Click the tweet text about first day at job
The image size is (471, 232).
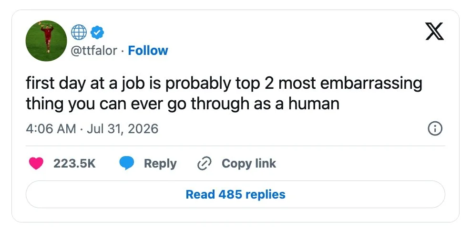224,94
